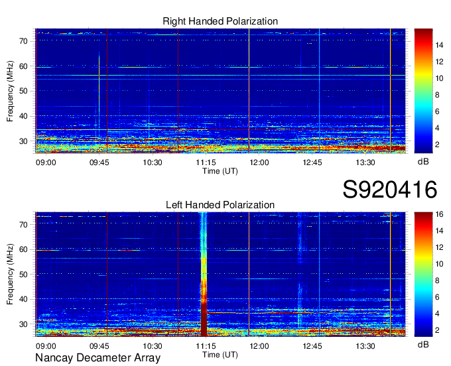Click the "13:30" tick under left-handed plot
The width and height of the screenshot is (451, 366).
(x=365, y=346)
